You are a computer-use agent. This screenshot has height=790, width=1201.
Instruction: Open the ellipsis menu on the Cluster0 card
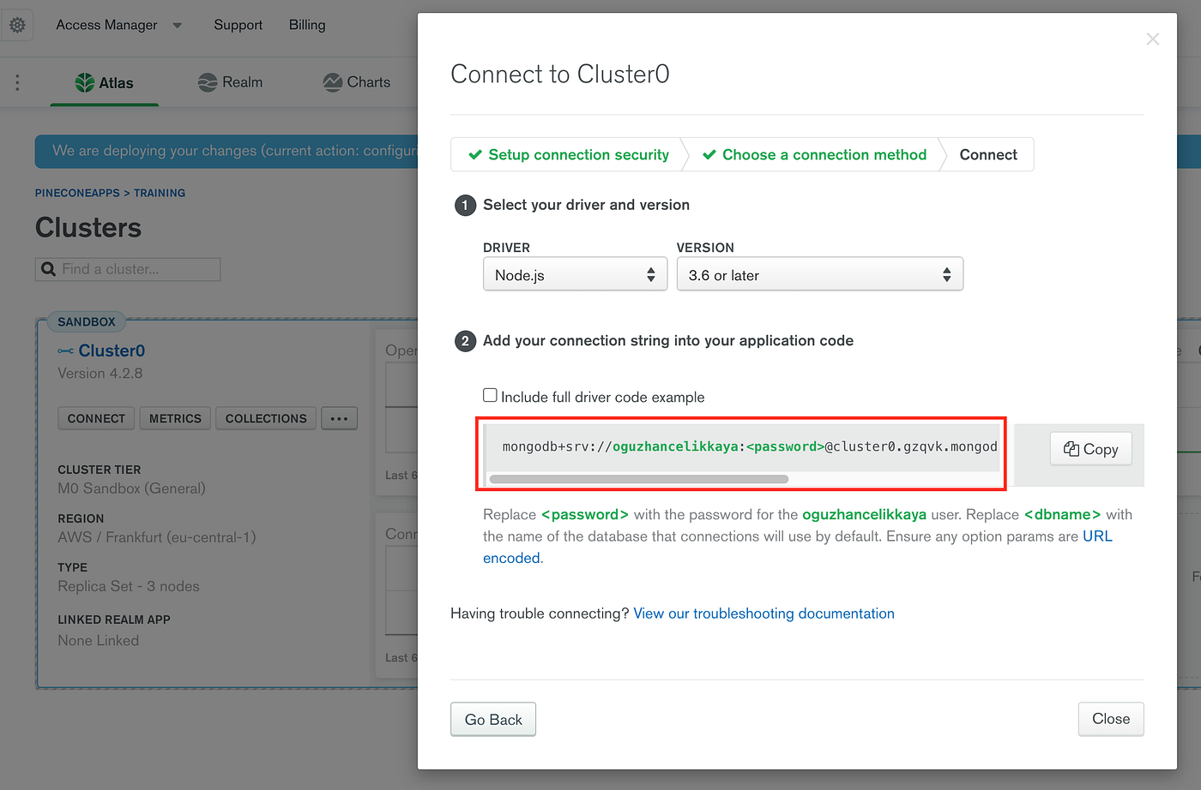coord(339,418)
